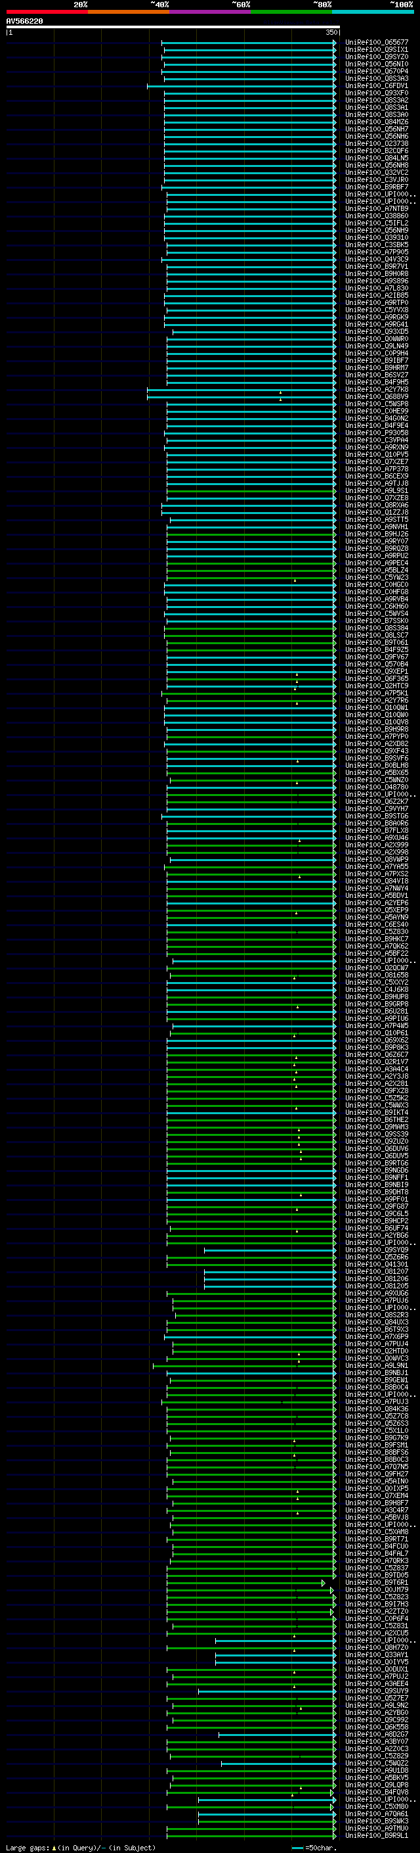Open hit UniRef100_Q9SIX1
420x1853 pixels.
(377, 50)
